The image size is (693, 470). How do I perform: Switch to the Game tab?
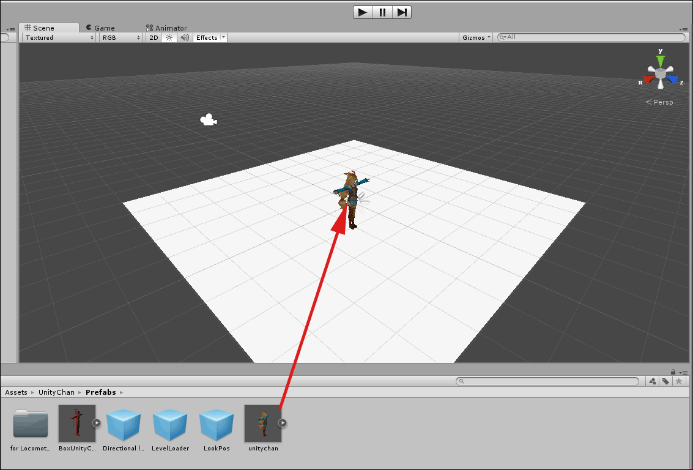[100, 28]
